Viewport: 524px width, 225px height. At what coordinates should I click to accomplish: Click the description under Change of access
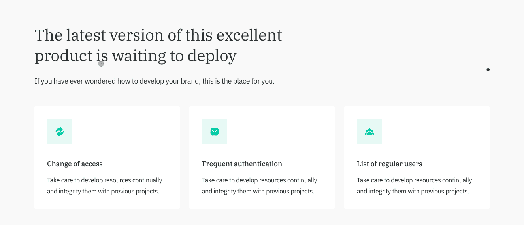(x=104, y=186)
